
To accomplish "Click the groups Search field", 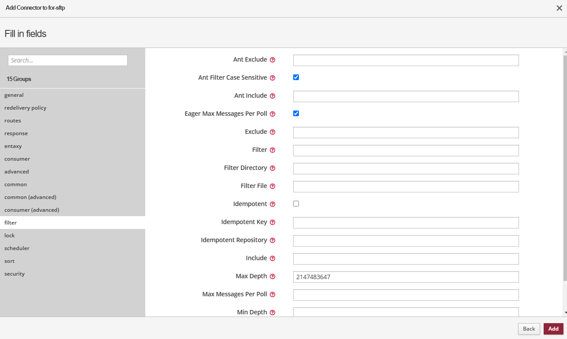I will point(68,60).
